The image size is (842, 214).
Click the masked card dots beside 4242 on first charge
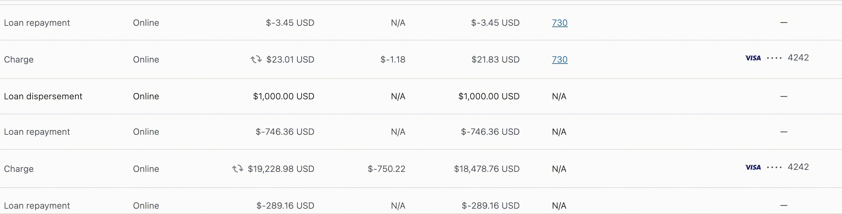pyautogui.click(x=774, y=58)
